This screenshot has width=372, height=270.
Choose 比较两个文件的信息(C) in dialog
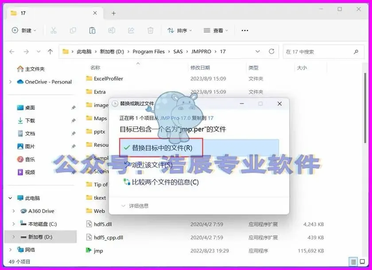pos(161,182)
